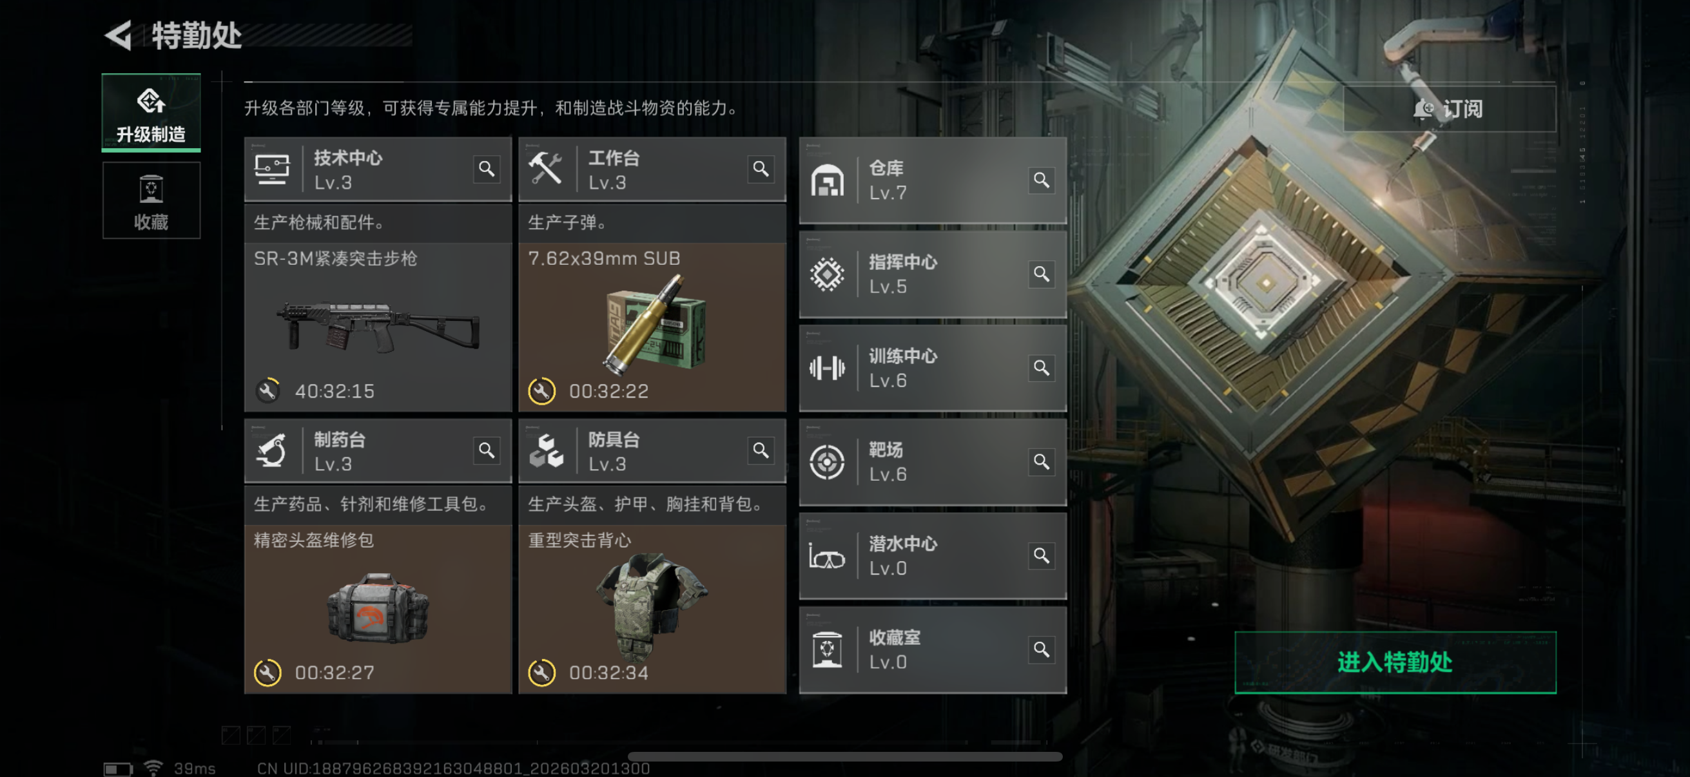This screenshot has height=777, width=1690.
Task: Go back using the arrow beside 特勤处
Action: click(x=119, y=35)
